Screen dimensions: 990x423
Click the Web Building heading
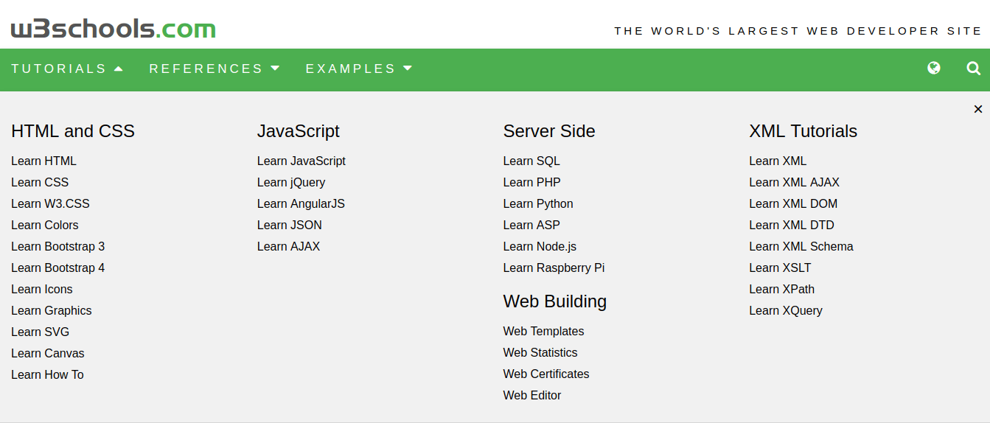coord(555,301)
